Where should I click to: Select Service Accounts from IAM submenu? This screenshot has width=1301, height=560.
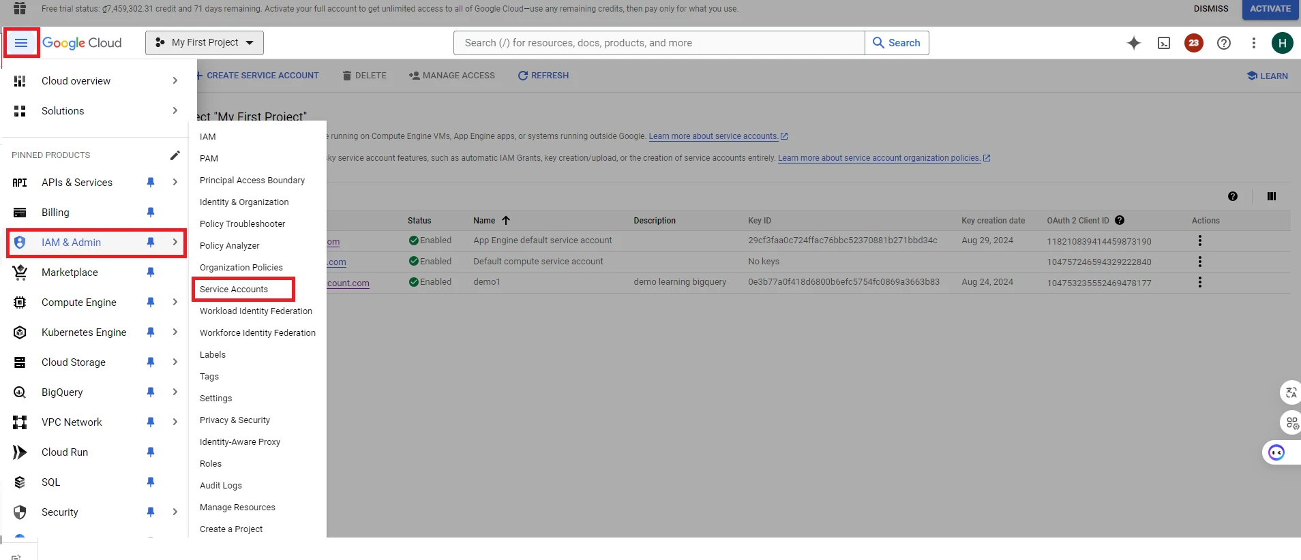(234, 290)
